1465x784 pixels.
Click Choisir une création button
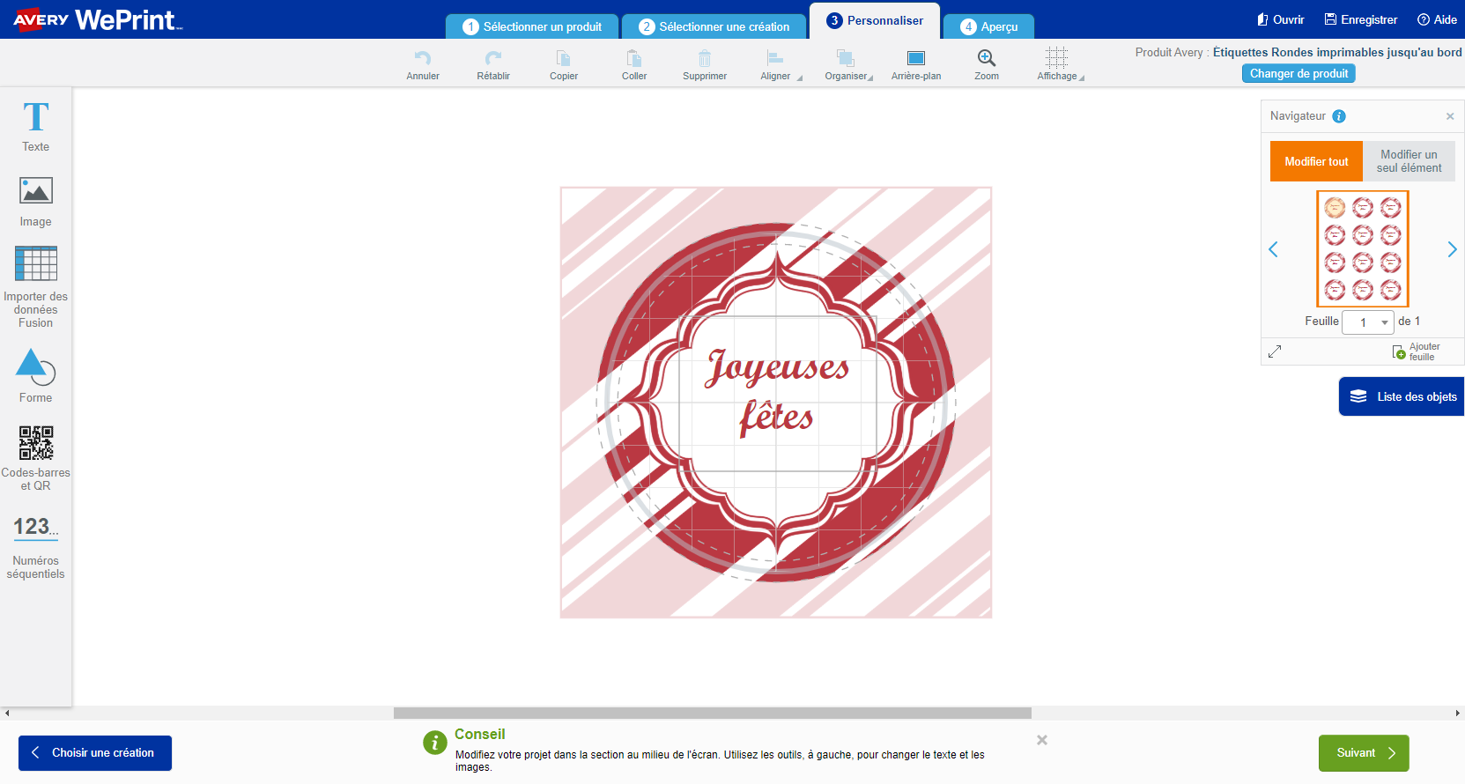(x=95, y=753)
